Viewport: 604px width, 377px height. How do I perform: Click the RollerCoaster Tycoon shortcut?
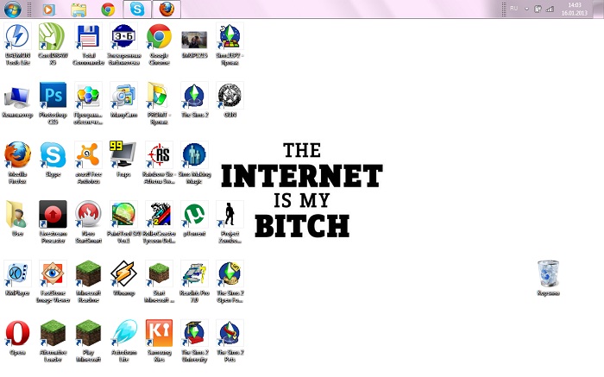(x=159, y=214)
